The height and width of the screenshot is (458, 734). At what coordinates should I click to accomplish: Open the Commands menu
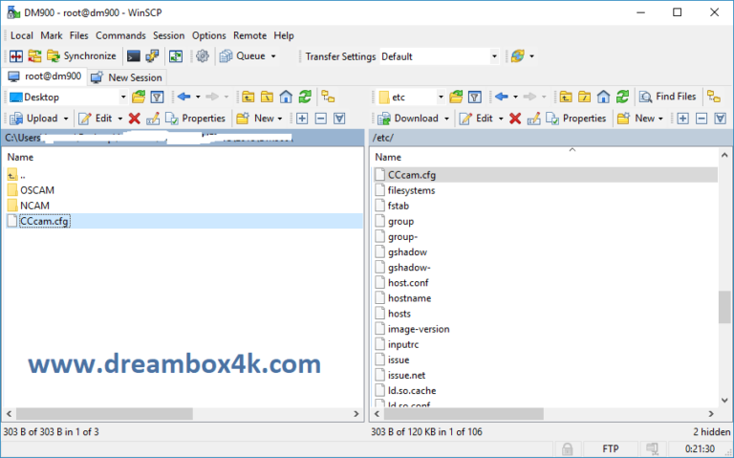point(120,35)
